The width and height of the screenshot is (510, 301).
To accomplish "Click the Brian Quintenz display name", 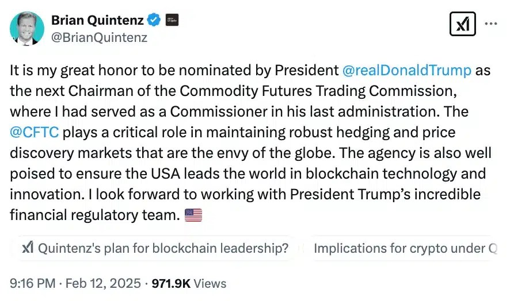I will tap(97, 20).
